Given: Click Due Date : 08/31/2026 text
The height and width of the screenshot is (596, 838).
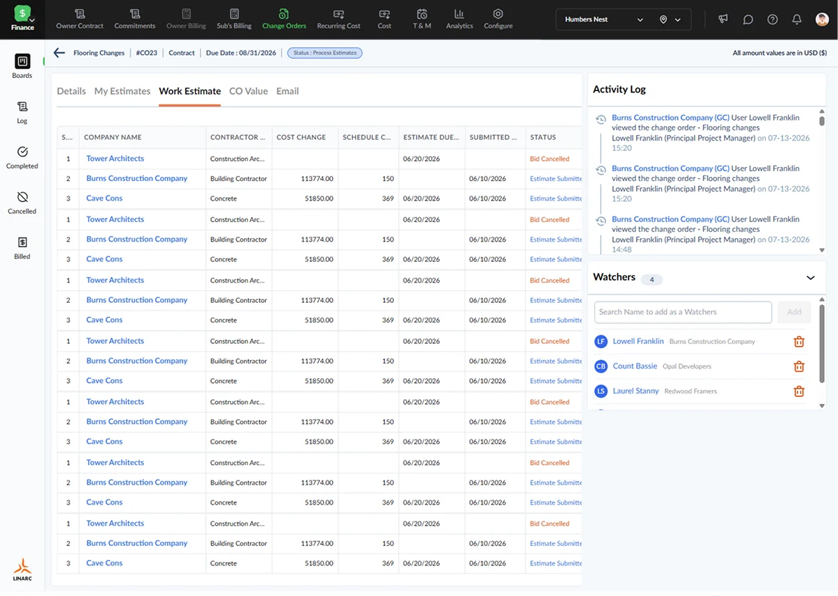Looking at the screenshot, I should [x=242, y=53].
